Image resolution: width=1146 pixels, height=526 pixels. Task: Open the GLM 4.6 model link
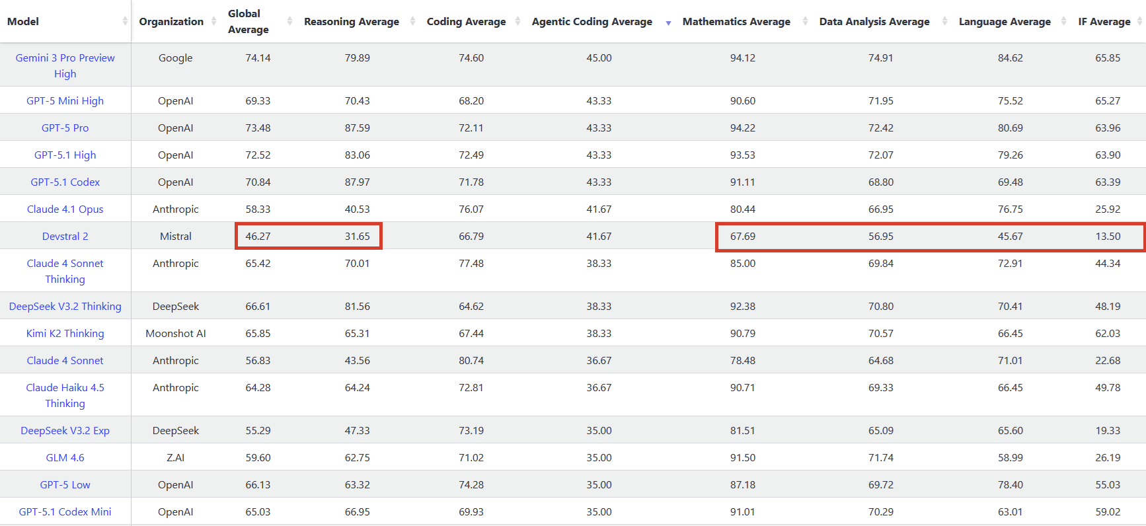(x=65, y=457)
